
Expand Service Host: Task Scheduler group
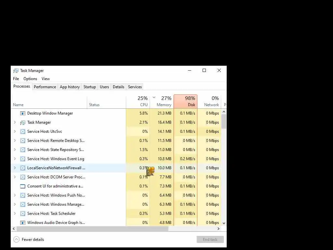pyautogui.click(x=15, y=214)
